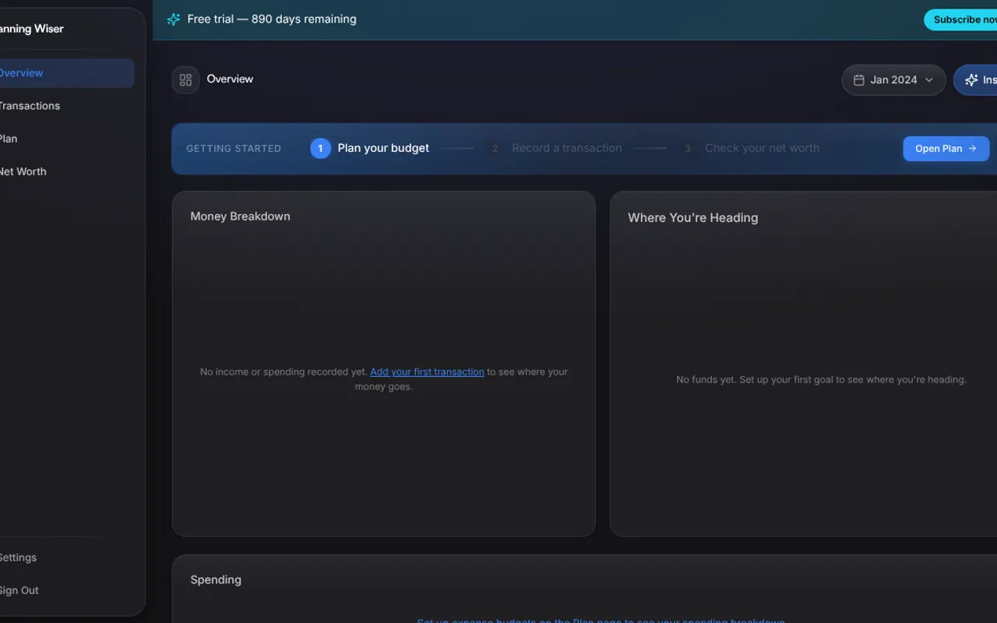Click the Set up expense budgets link
The height and width of the screenshot is (623, 997).
(601, 620)
